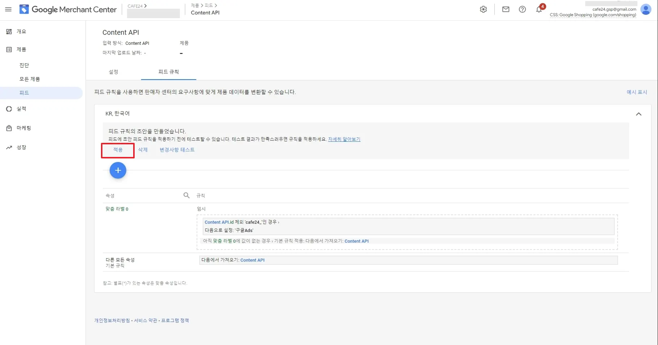Open the 임시 rule condition box
Viewport: 658px width, 345px height.
[409, 226]
